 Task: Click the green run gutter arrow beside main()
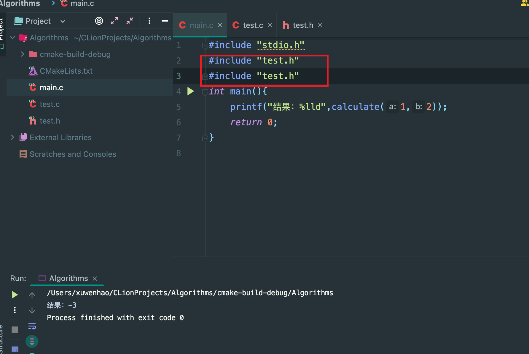(191, 91)
